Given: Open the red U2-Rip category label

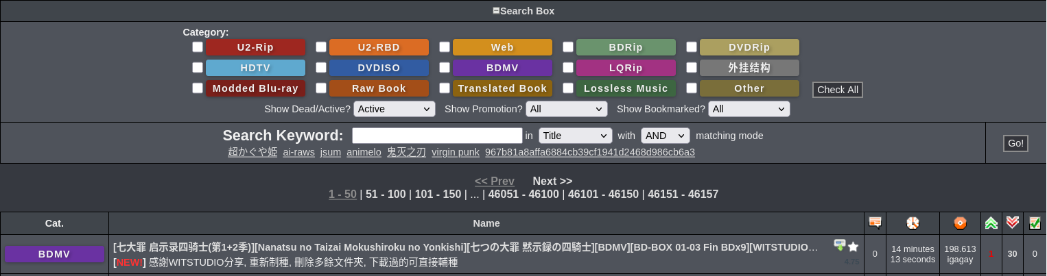Looking at the screenshot, I should click(255, 47).
